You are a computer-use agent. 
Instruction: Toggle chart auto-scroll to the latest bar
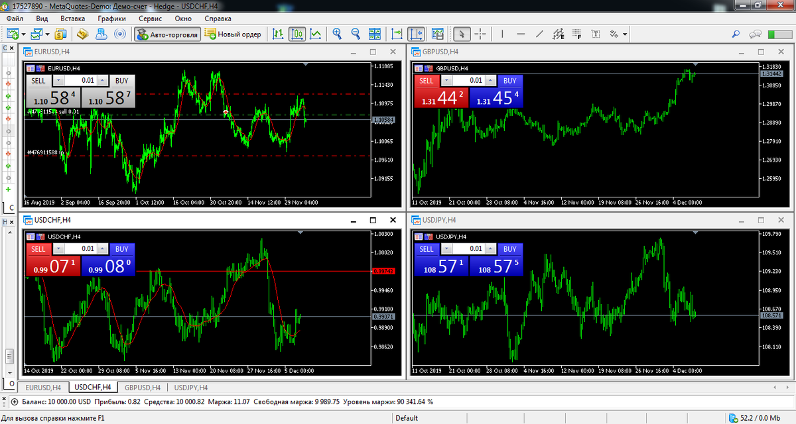pos(397,34)
